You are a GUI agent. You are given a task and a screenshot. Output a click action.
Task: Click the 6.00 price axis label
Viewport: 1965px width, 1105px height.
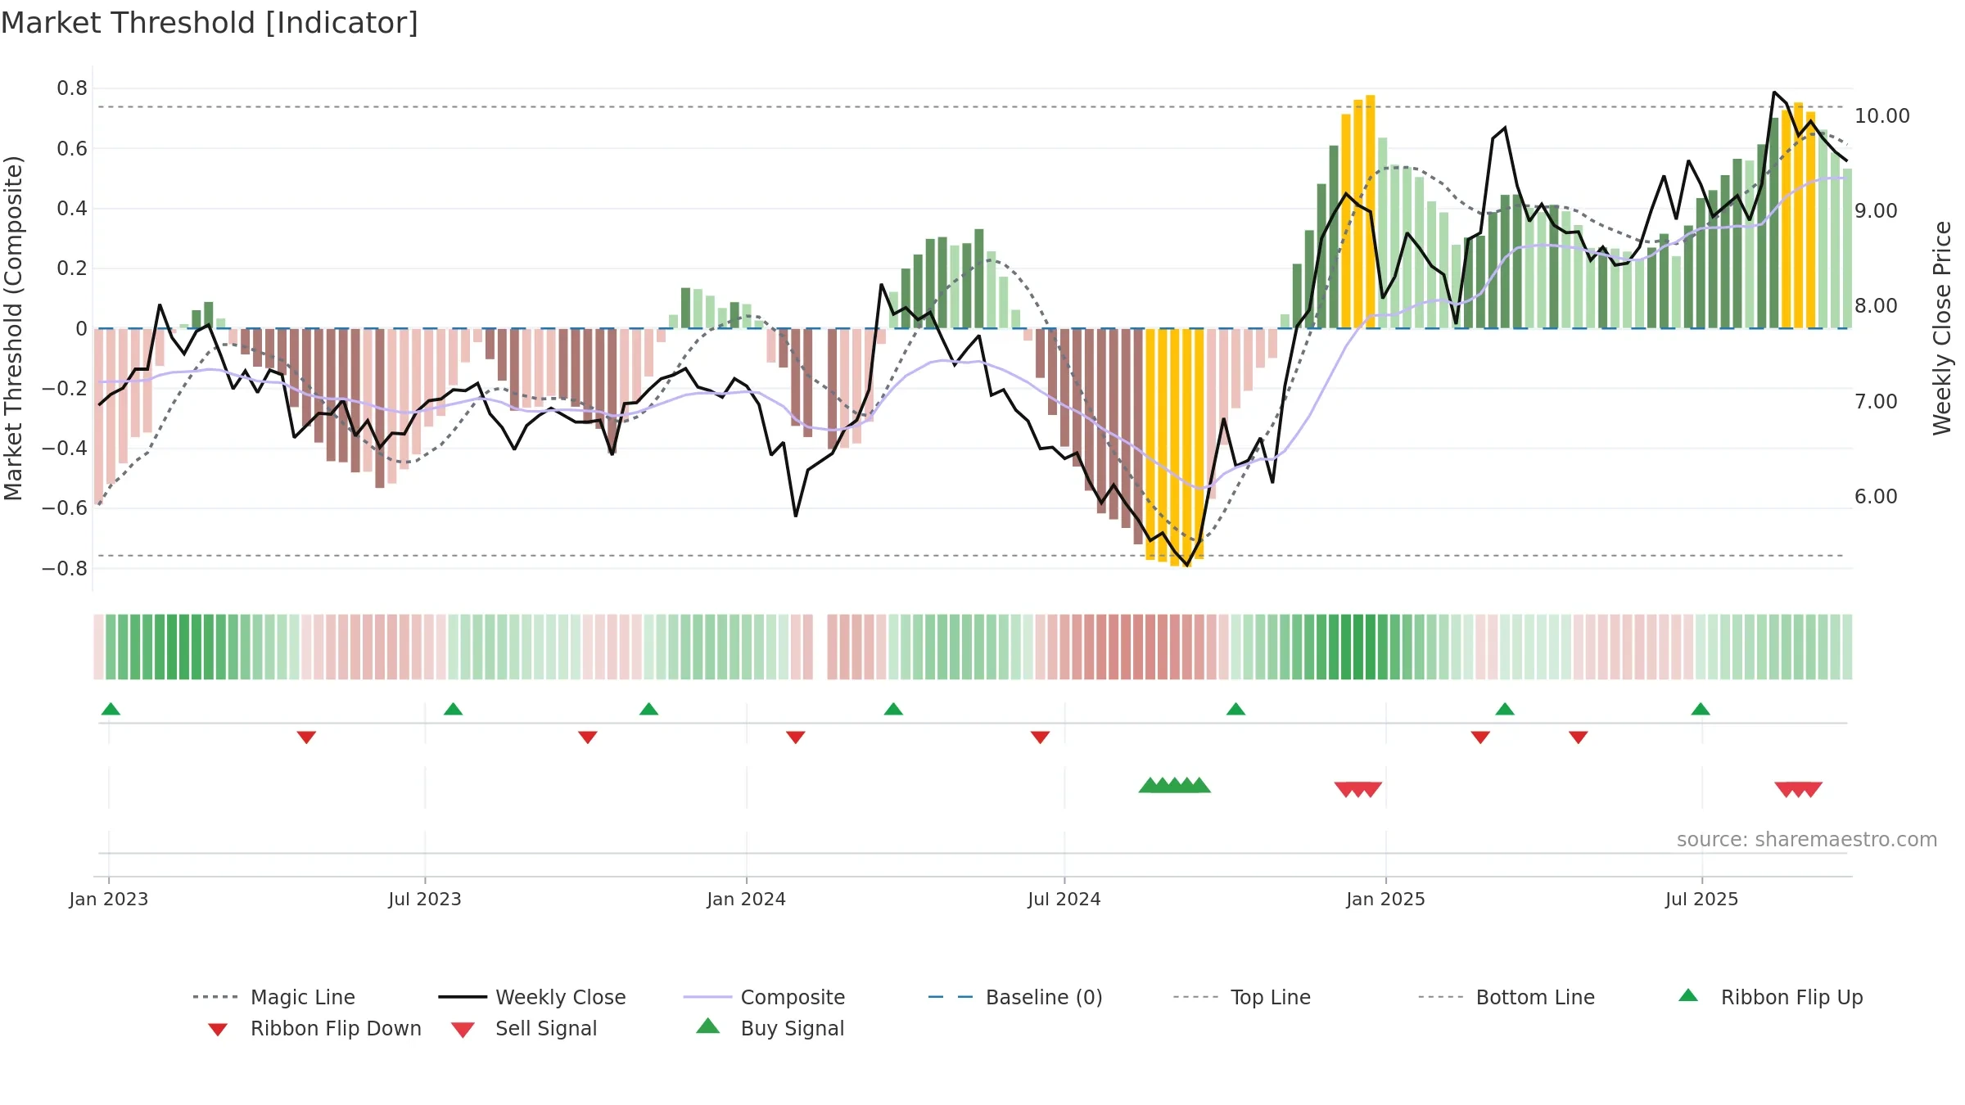pyautogui.click(x=1876, y=497)
